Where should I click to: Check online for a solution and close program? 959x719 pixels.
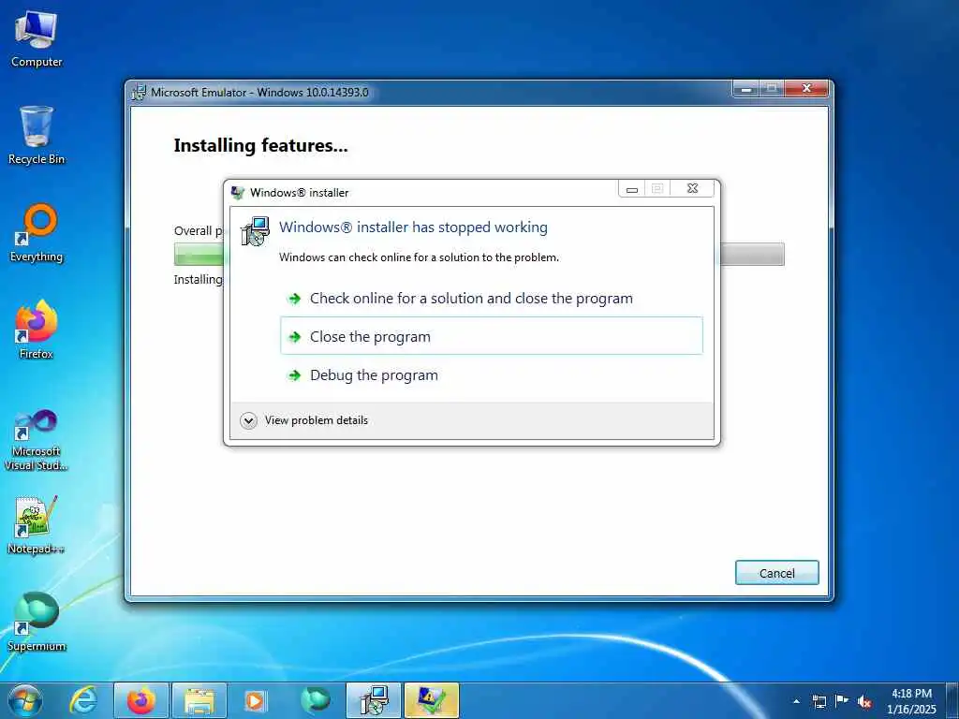pos(491,299)
